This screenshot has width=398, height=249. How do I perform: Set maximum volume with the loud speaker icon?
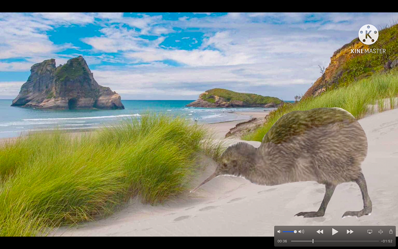pyautogui.click(x=301, y=231)
